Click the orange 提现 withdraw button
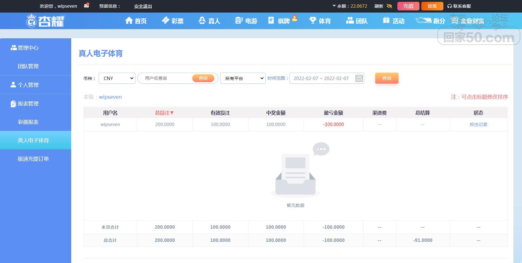This screenshot has width=522, height=263. pyautogui.click(x=432, y=6)
